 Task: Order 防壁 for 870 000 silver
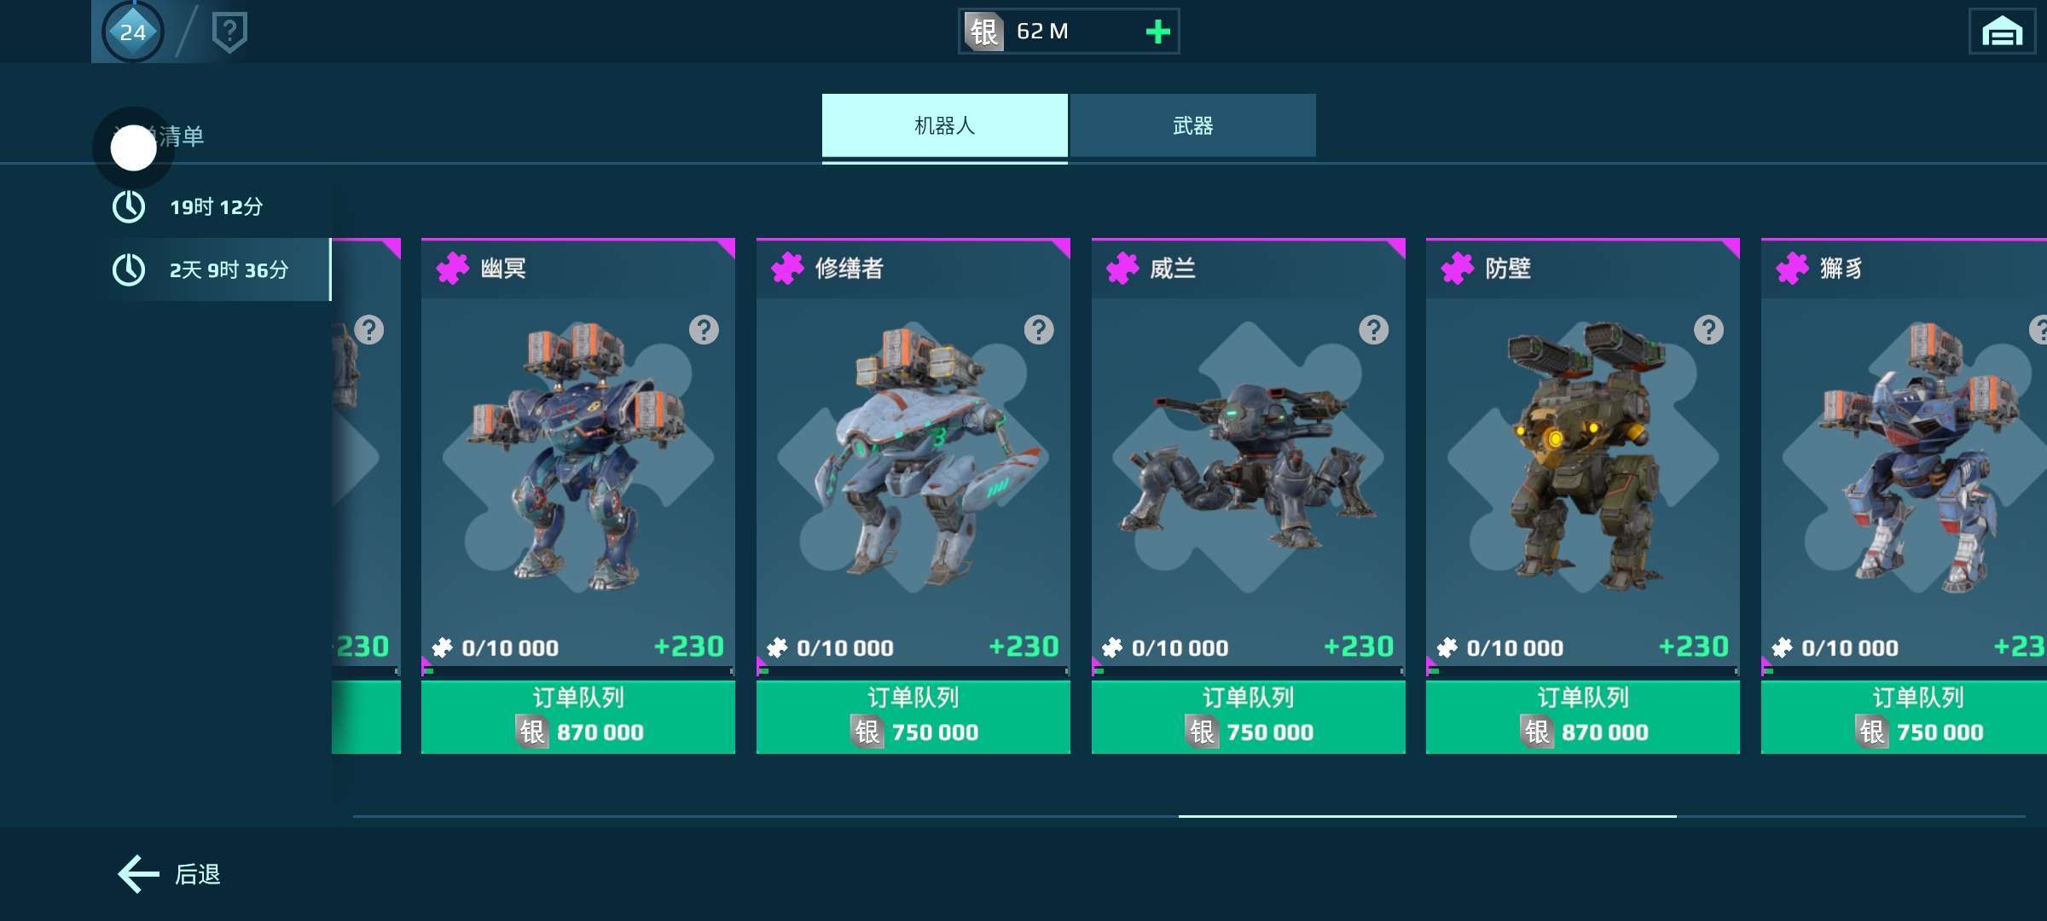point(1583,715)
